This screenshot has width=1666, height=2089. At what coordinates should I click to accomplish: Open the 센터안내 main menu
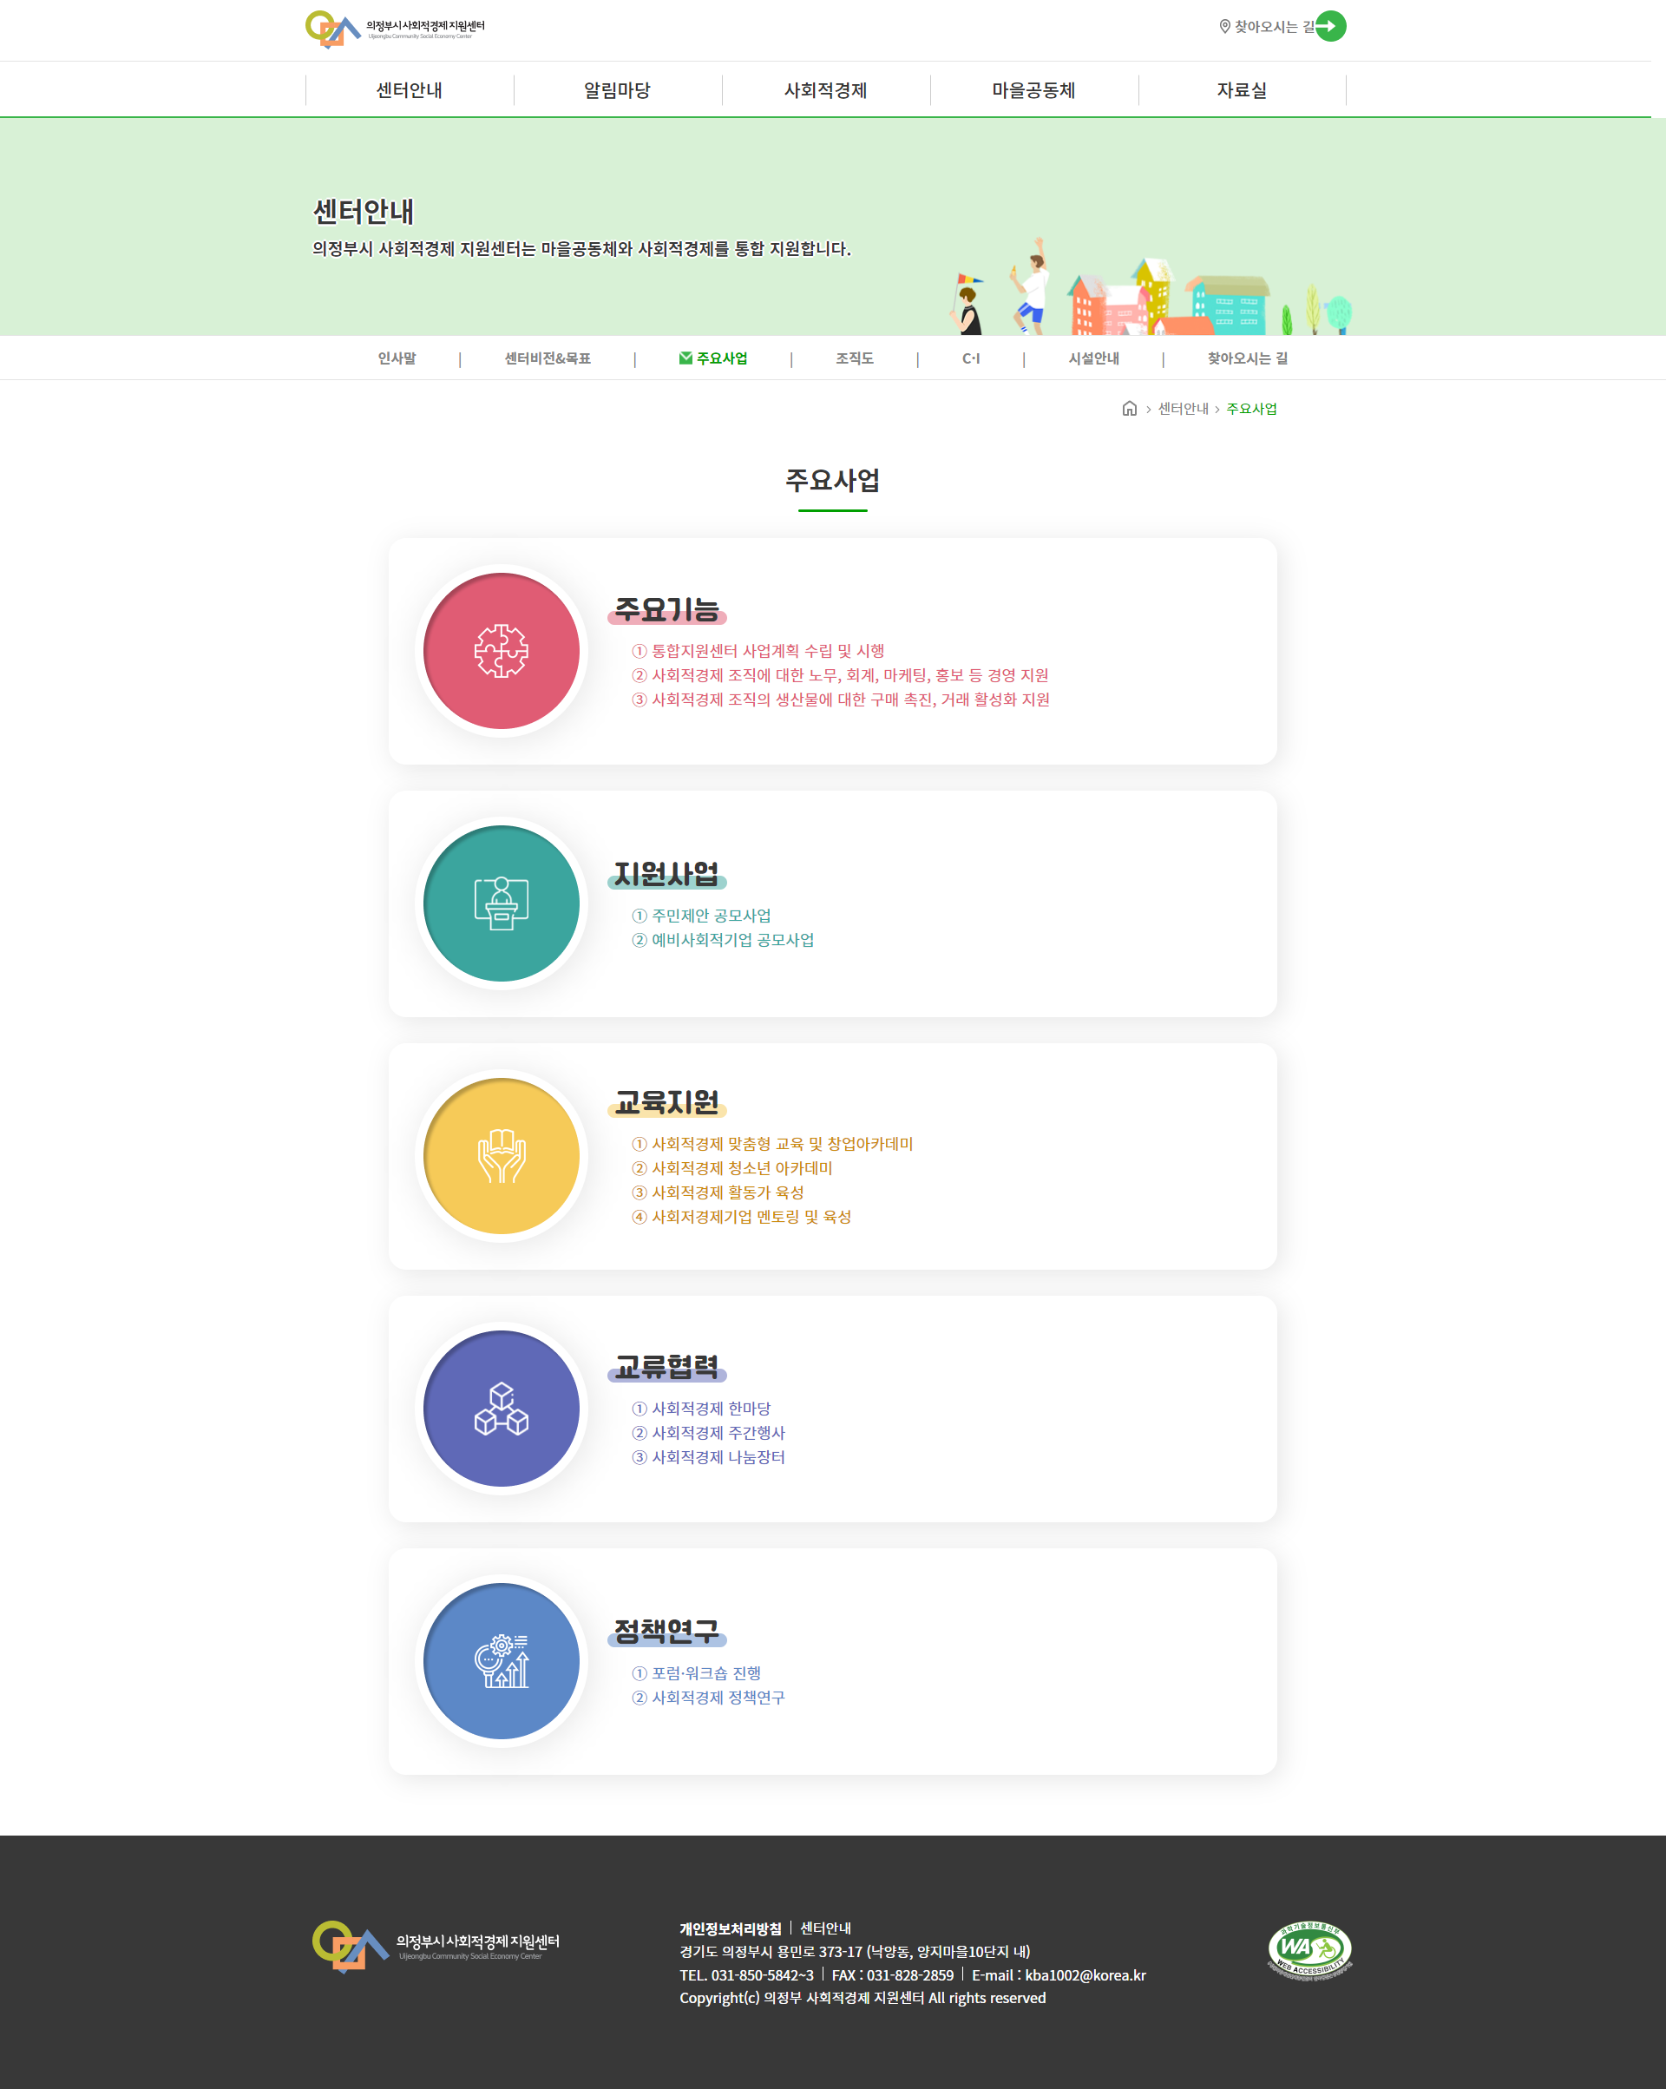[409, 90]
